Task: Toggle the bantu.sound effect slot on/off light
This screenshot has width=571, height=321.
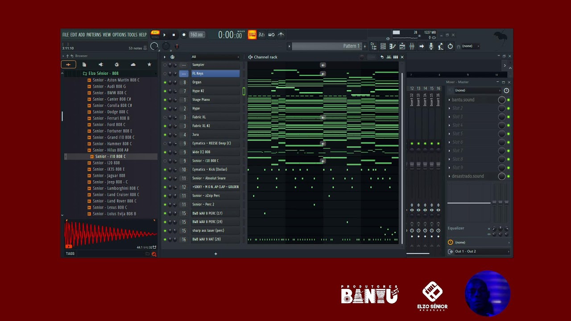Action: point(508,100)
